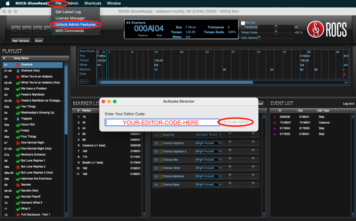The width and height of the screenshot is (356, 221).
Task: Click the red X beside One Normal Night
Action: pyautogui.click(x=18, y=143)
